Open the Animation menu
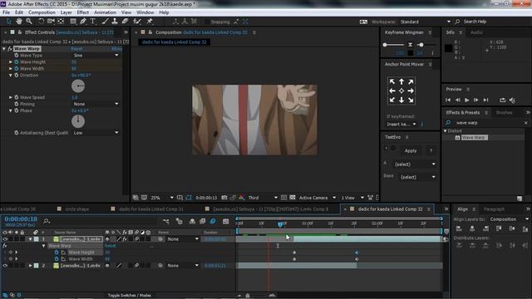 [105, 12]
